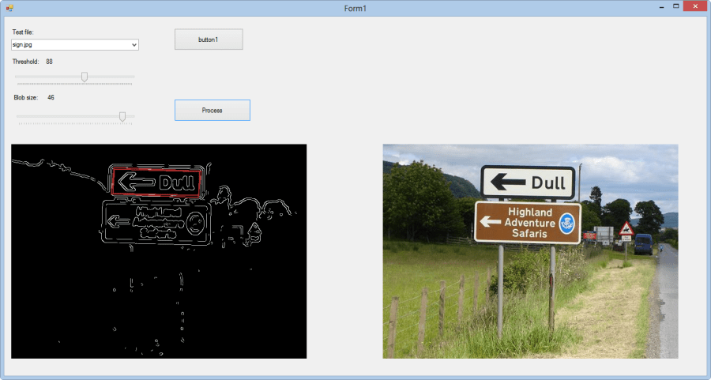Maximize the Form1 window

point(676,6)
